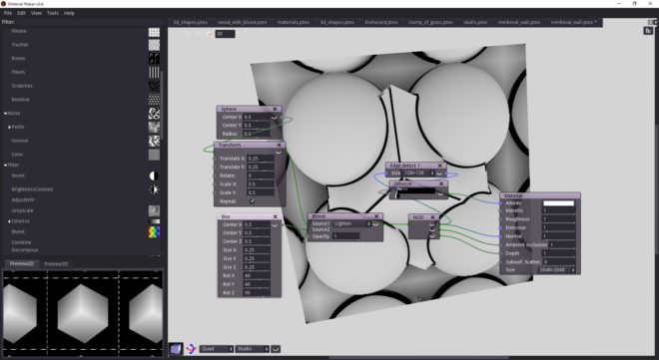Image resolution: width=659 pixels, height=360 pixels.
Task: Close the Sphere node
Action: point(275,109)
